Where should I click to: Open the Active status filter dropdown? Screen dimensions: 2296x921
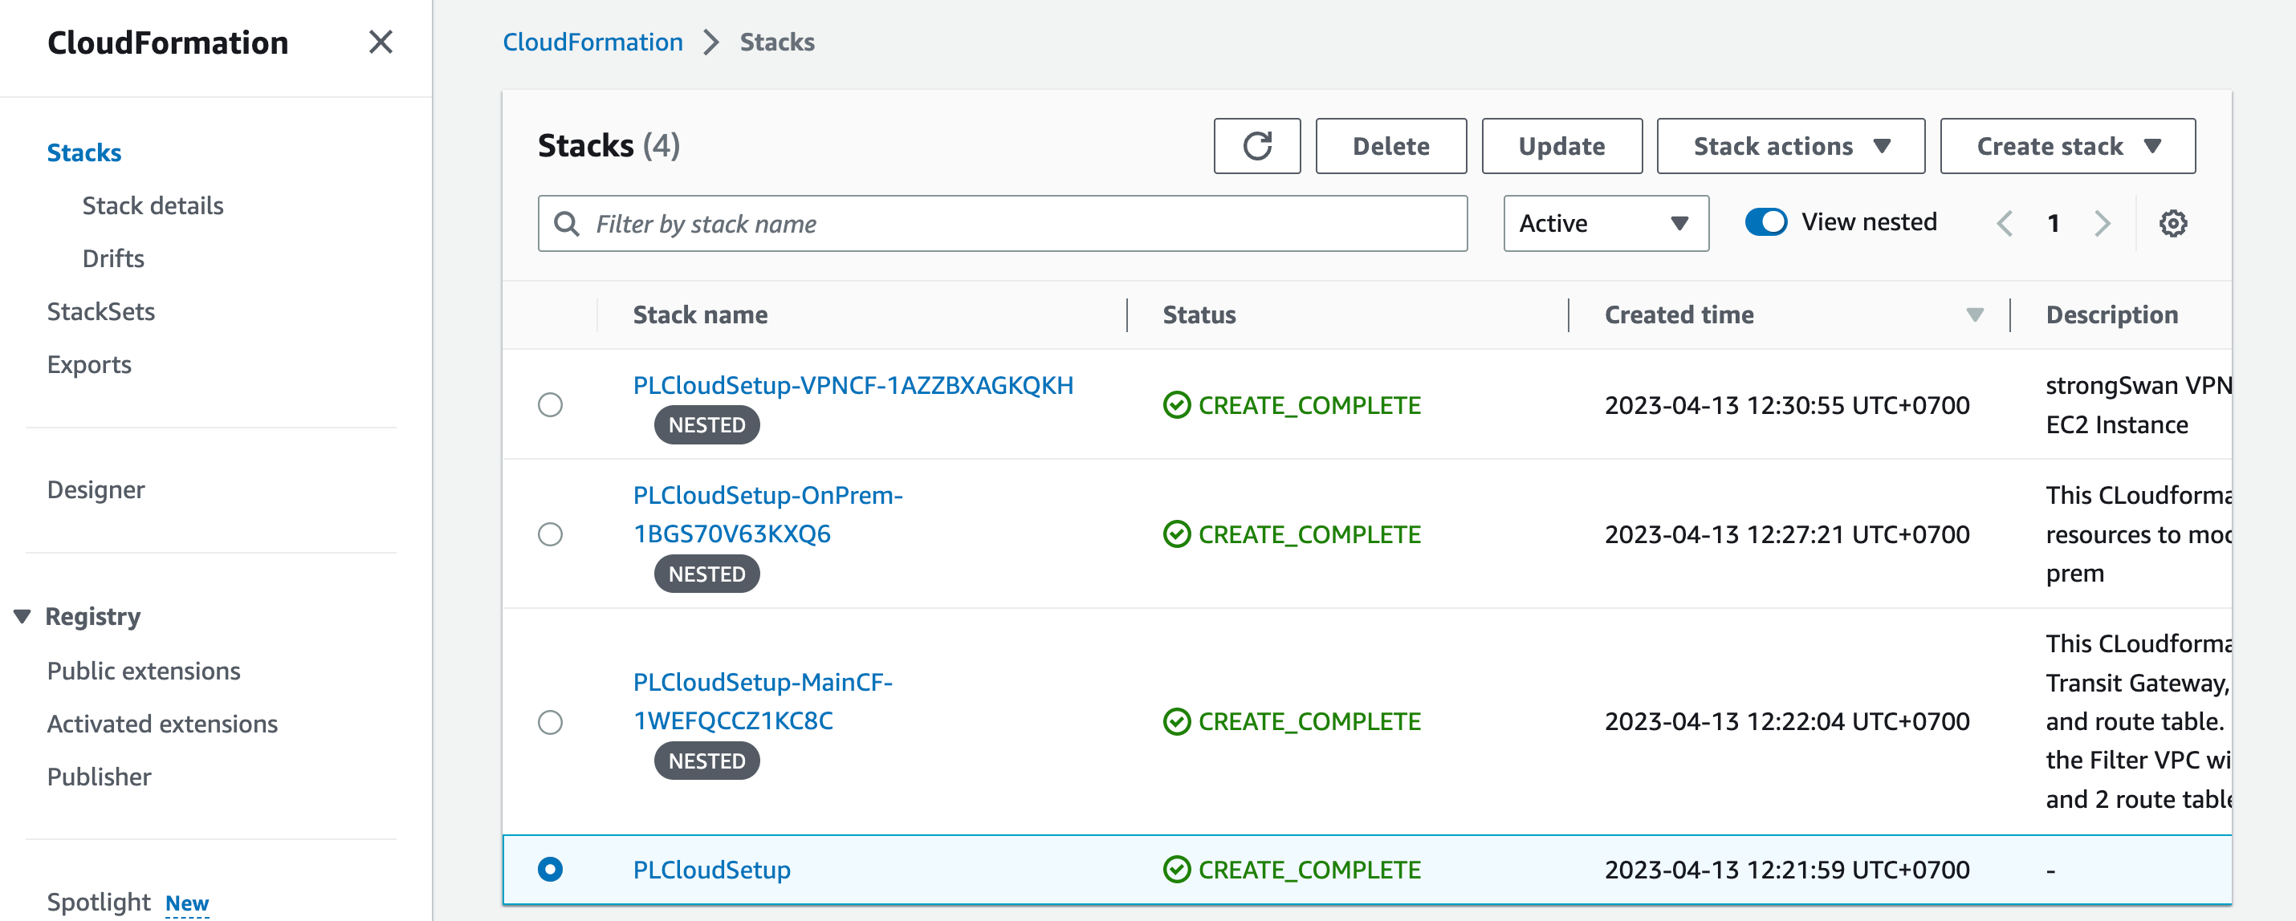click(1606, 224)
